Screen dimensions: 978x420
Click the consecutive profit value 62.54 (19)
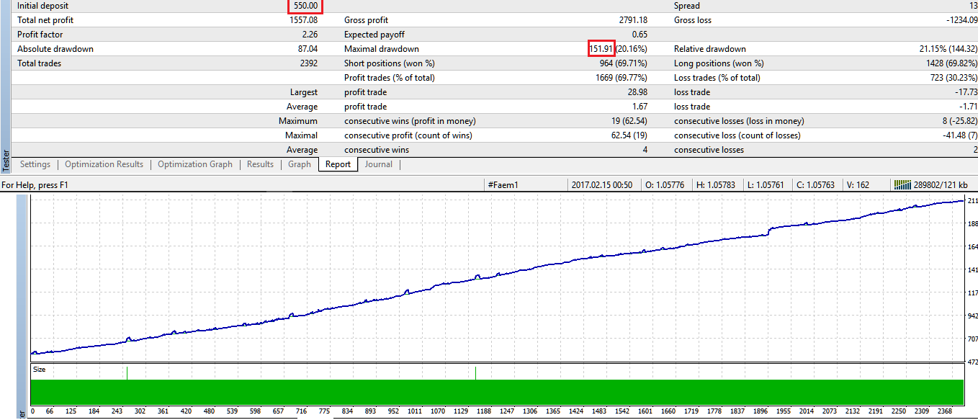tap(629, 135)
